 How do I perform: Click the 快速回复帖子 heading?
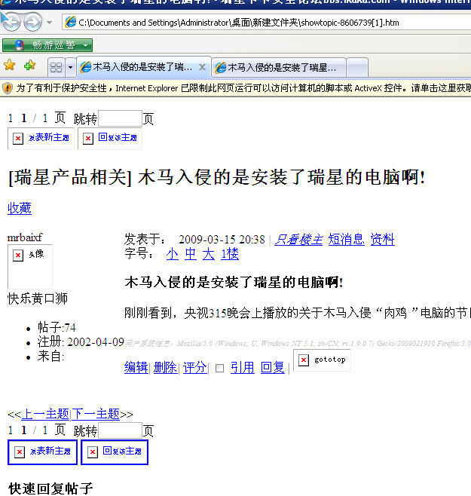pos(50,488)
